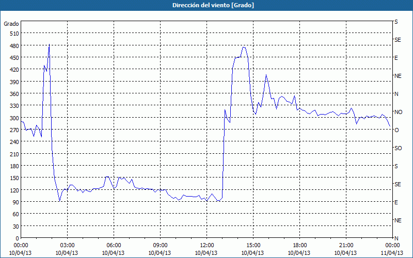Click the 'E' compass label level with 450

click(396, 58)
